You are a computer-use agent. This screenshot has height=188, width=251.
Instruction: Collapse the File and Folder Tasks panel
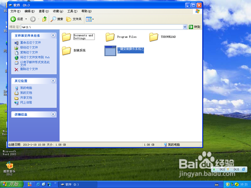pos(53,36)
